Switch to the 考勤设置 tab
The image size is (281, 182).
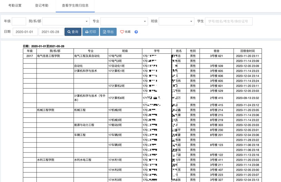[15, 6]
